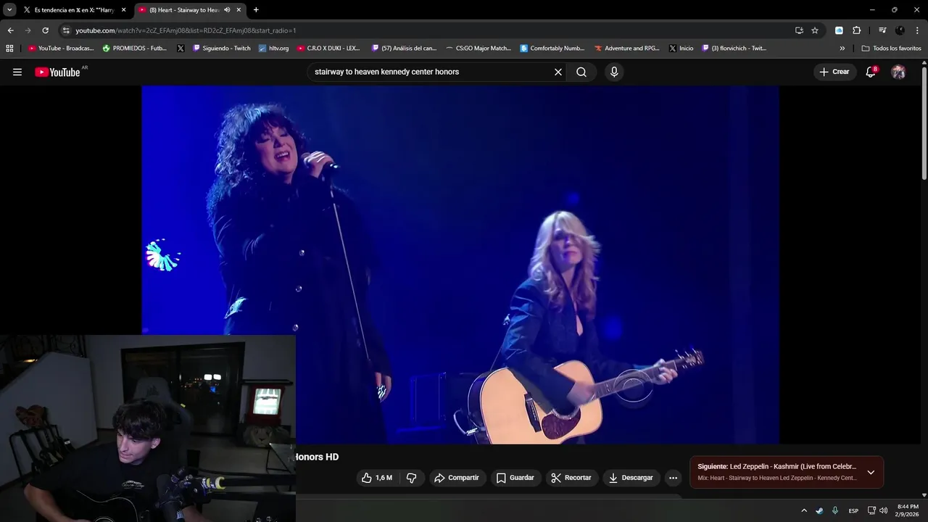Open the PROMIEDOS - Futb... bookmark
Viewport: 928px width, 522px height.
(x=135, y=49)
